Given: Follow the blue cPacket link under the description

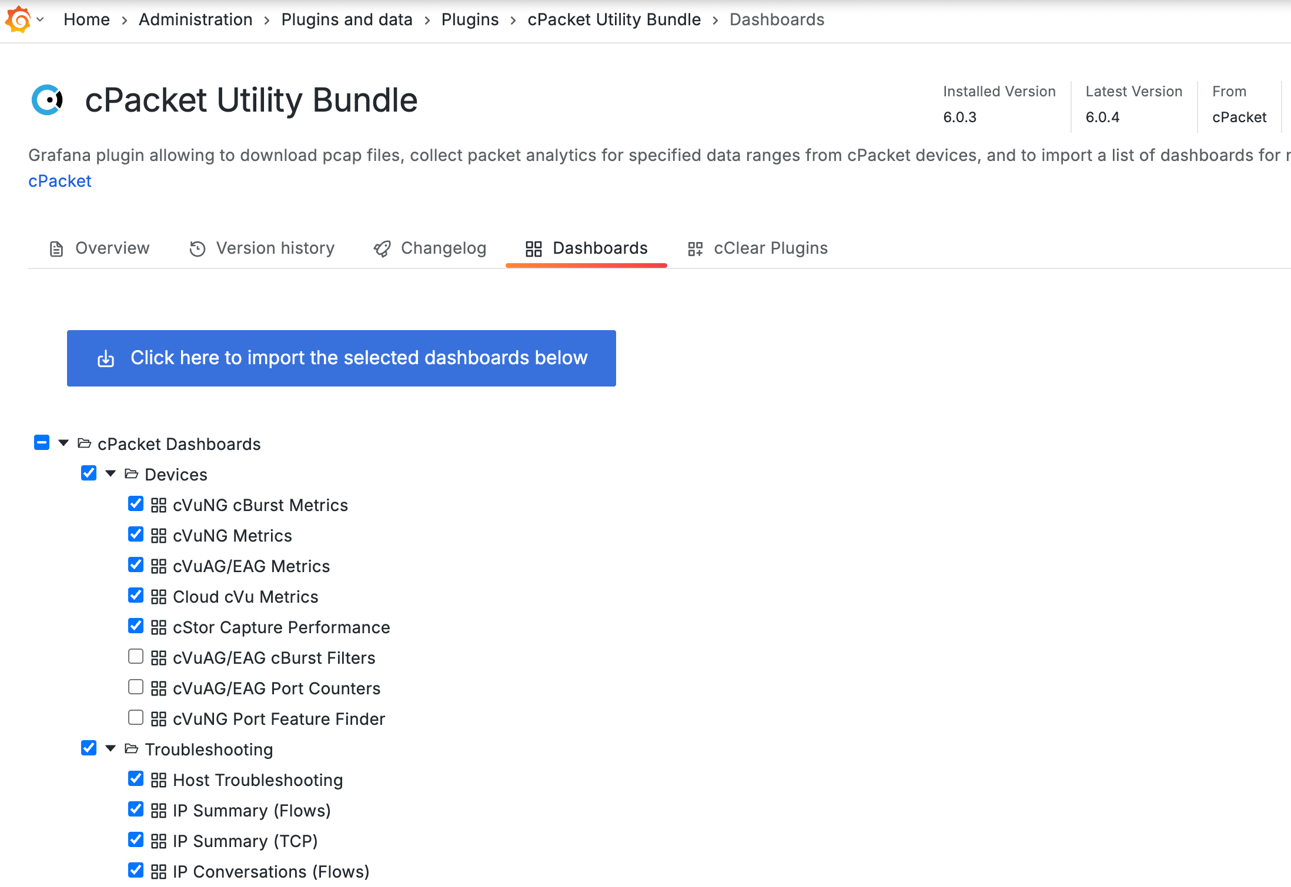Looking at the screenshot, I should coord(60,181).
